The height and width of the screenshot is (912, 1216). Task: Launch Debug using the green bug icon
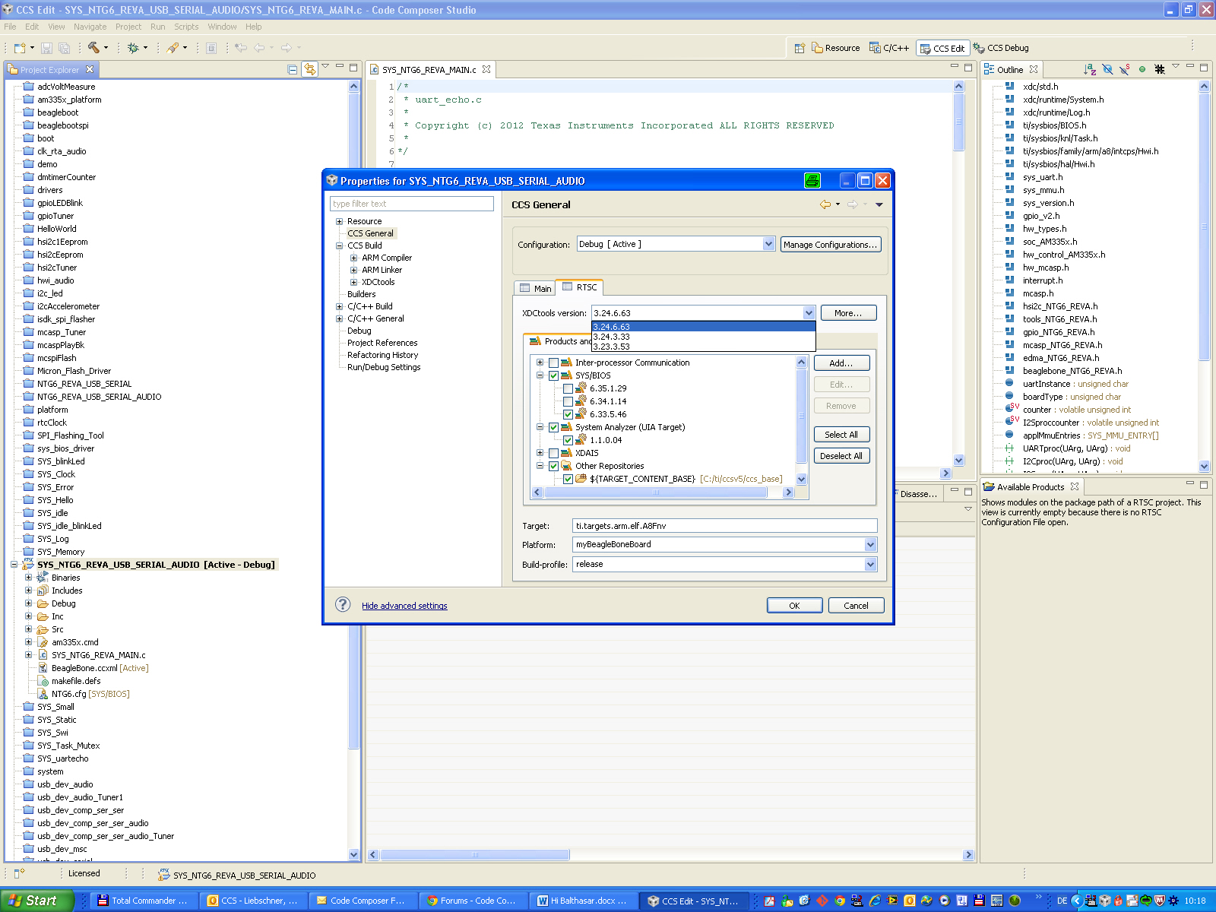click(x=133, y=48)
